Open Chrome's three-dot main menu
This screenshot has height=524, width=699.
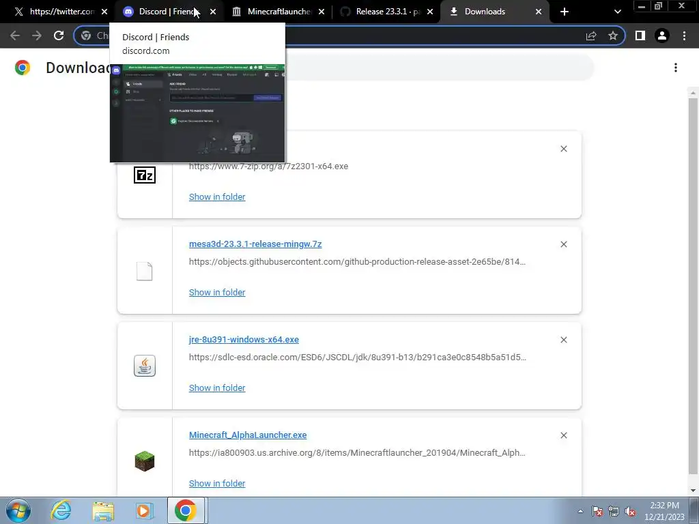684,35
